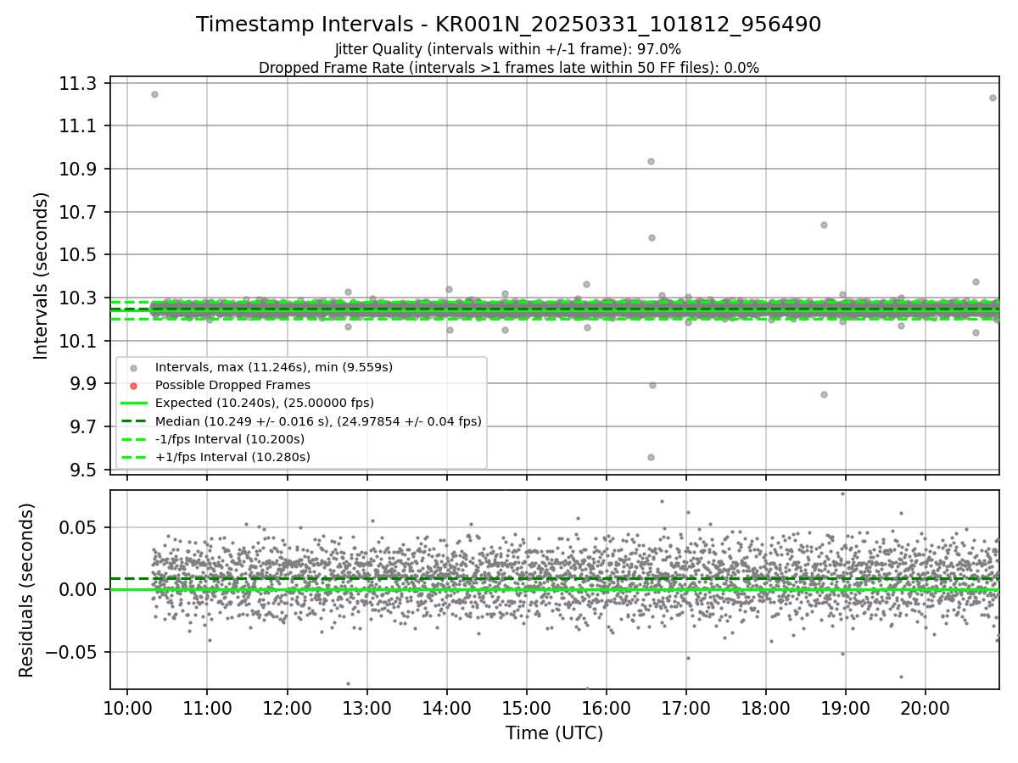Click the 18:00 time tick label
Viewport: 1018px width, 763px height.
click(765, 708)
